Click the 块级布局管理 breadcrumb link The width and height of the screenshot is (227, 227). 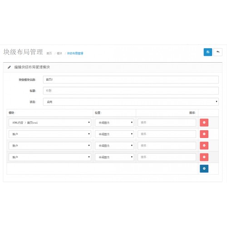[75, 53]
